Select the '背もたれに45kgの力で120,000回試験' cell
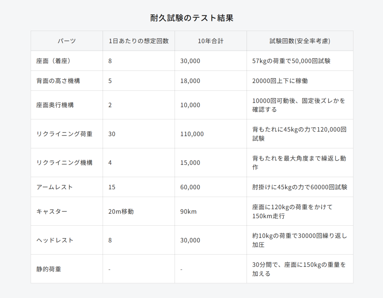Image resolution: width=383 pixels, height=298 pixels. click(300, 134)
